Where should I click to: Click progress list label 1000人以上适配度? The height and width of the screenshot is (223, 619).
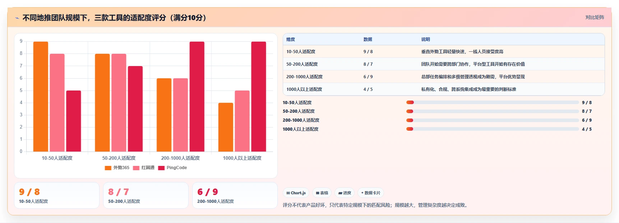(x=301, y=129)
